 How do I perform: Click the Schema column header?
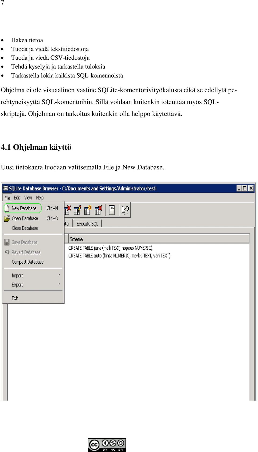point(159,239)
